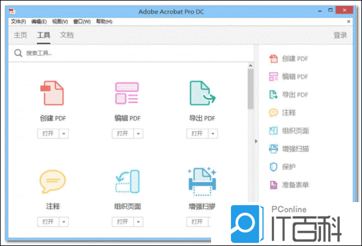This screenshot has height=246, width=362.
Task: Click the Acrobat app icon in title bar
Action: click(12, 11)
